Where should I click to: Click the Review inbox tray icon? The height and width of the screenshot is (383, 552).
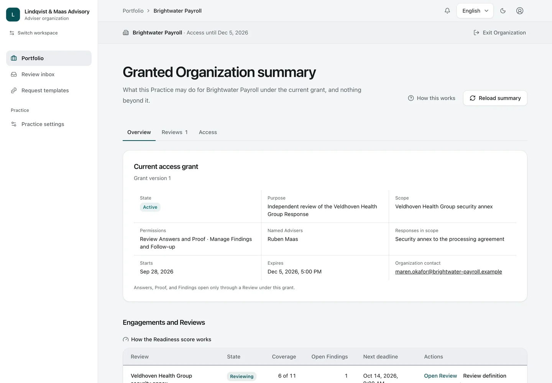[x=14, y=74]
